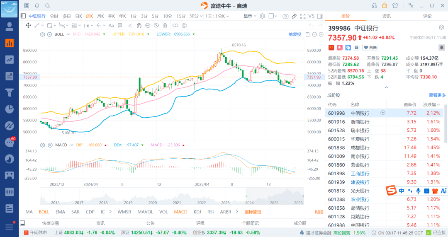
Task: Open BOLL indicator settings gear
Action: 42,34
